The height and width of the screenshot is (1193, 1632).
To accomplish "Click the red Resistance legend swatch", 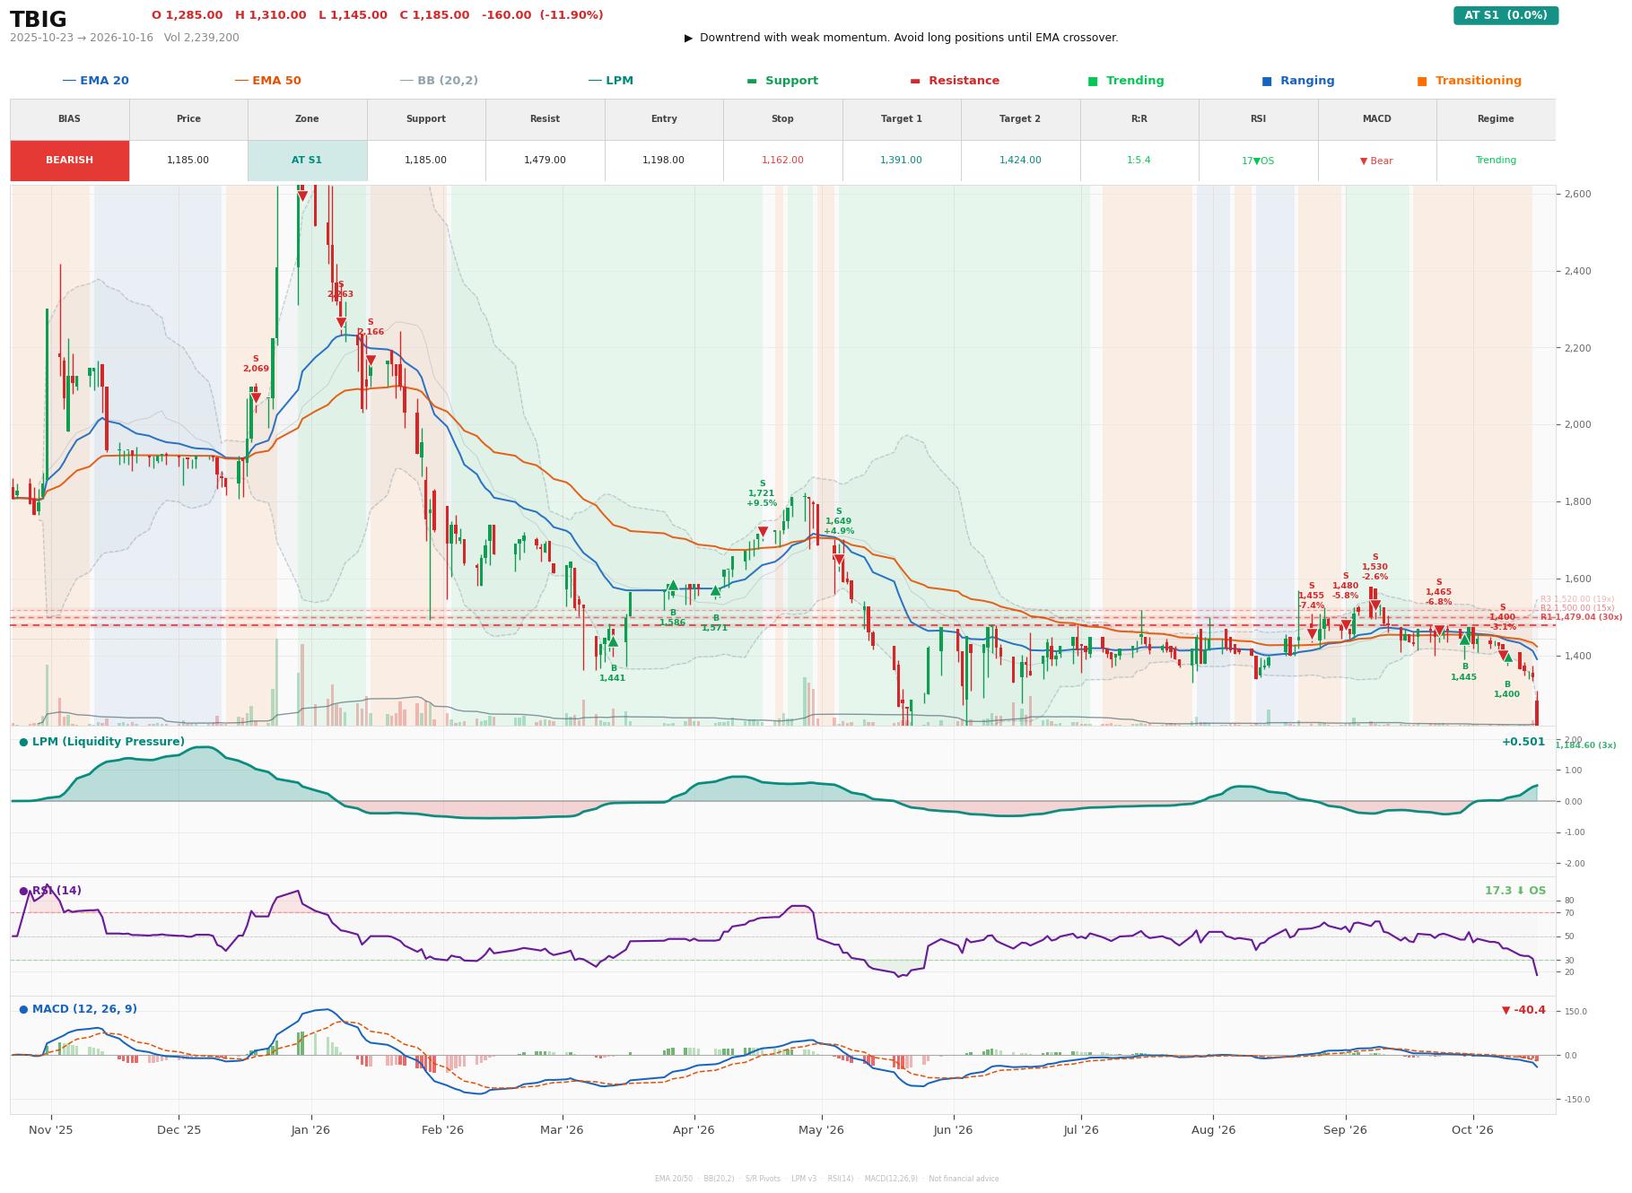I will [915, 81].
